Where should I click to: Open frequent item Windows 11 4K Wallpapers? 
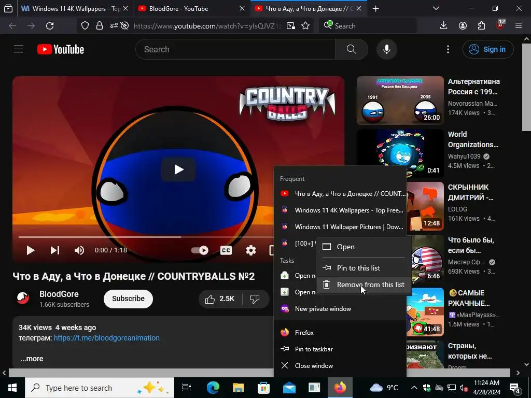pos(340,210)
